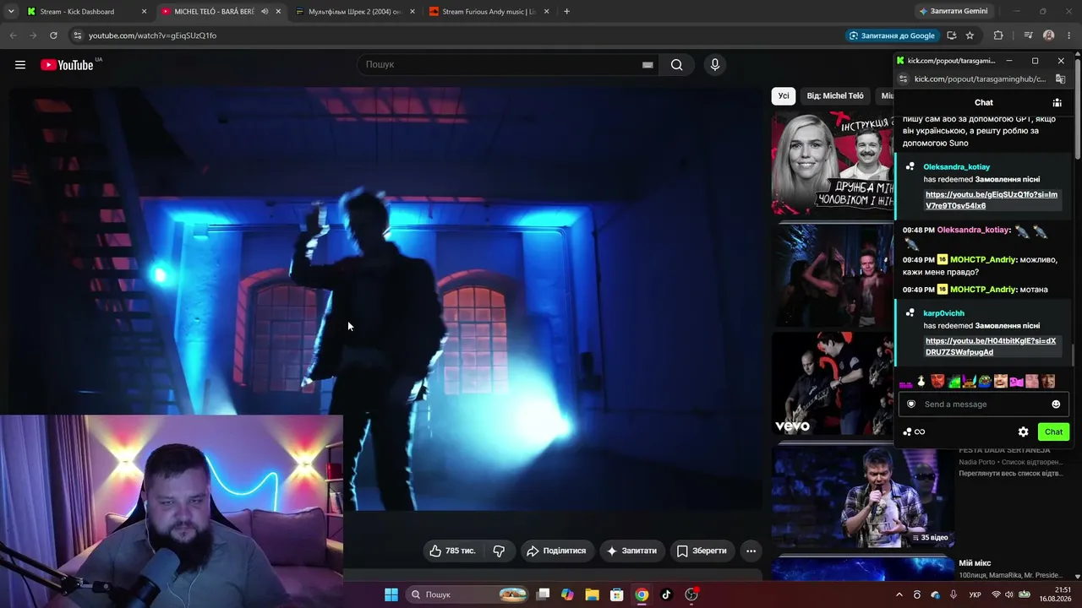This screenshot has height=608, width=1082.
Task: Start voice search with the microphone
Action: (x=715, y=65)
